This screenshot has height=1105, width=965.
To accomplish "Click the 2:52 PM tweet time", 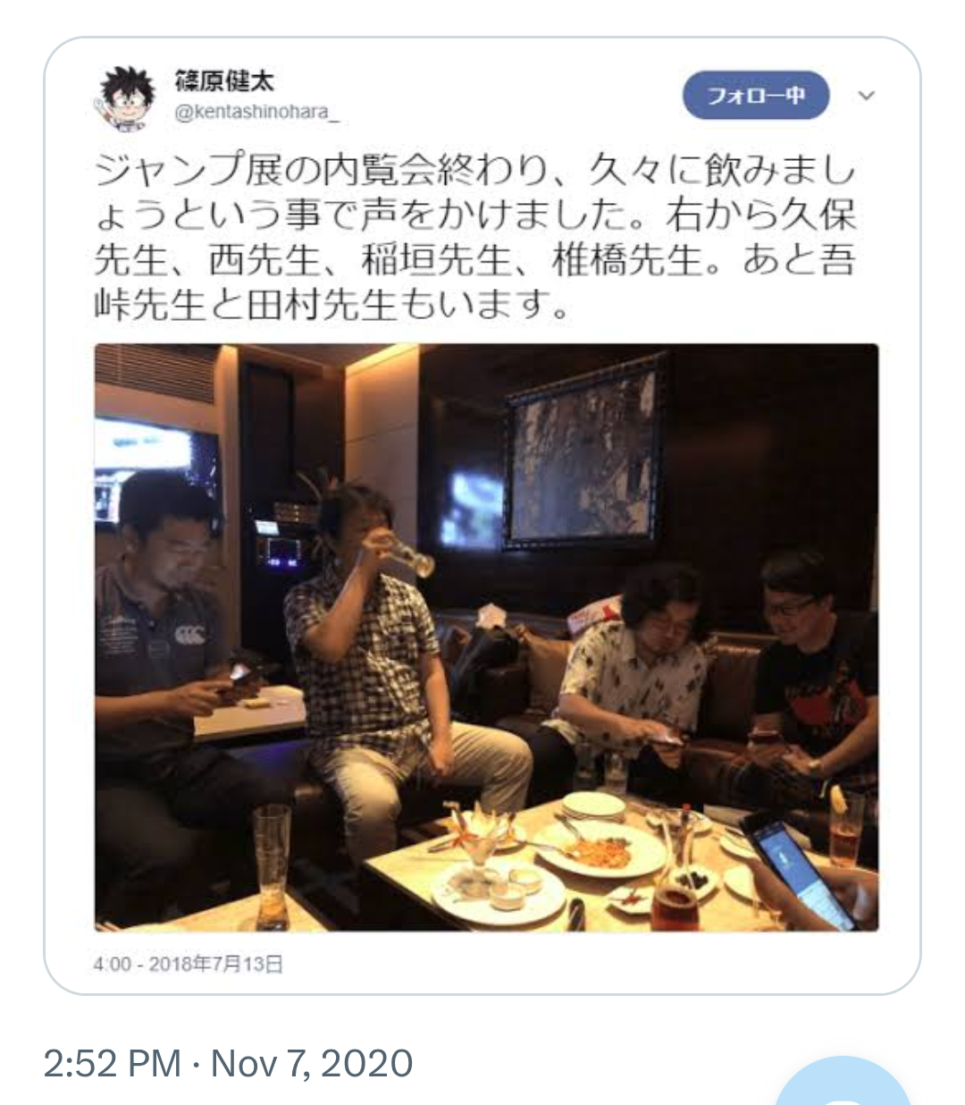I will (x=113, y=1063).
